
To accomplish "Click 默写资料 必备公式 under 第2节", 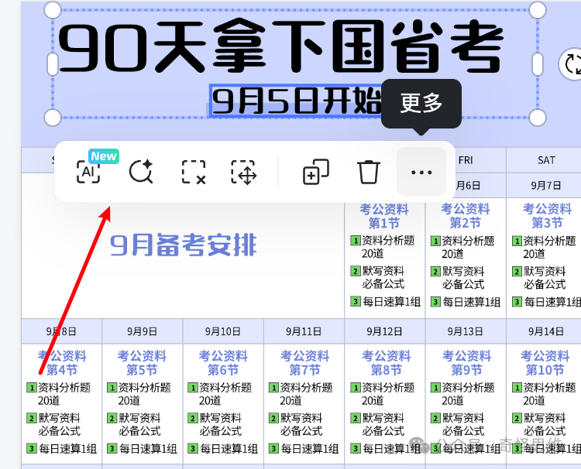I will (x=463, y=278).
